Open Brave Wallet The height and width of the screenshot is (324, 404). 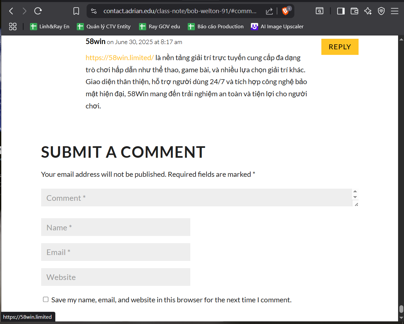pyautogui.click(x=354, y=11)
